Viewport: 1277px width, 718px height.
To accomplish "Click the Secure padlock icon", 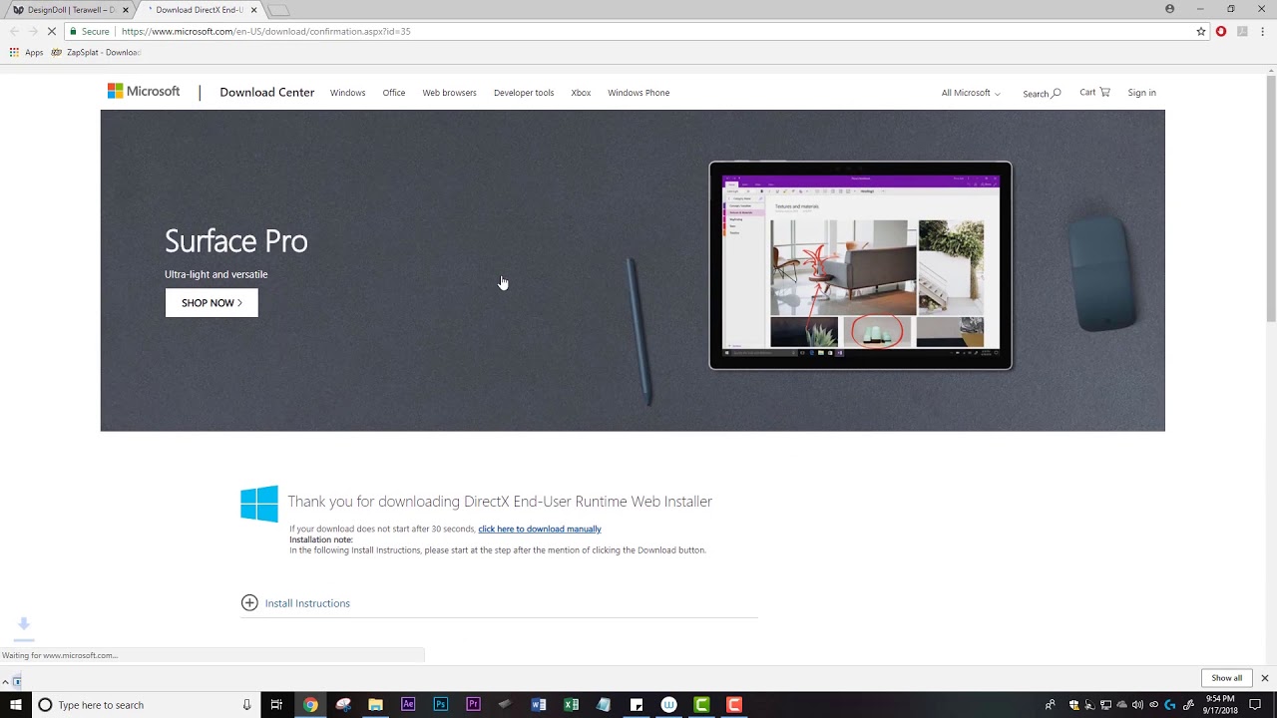I will 73,31.
